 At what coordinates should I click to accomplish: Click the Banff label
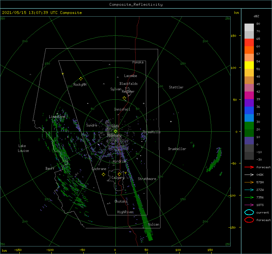(x=50, y=169)
